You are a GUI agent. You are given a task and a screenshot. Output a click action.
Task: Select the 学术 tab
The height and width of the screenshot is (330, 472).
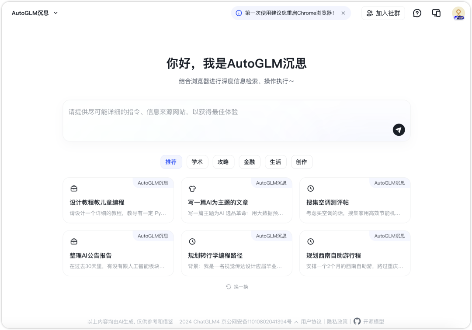pos(197,162)
